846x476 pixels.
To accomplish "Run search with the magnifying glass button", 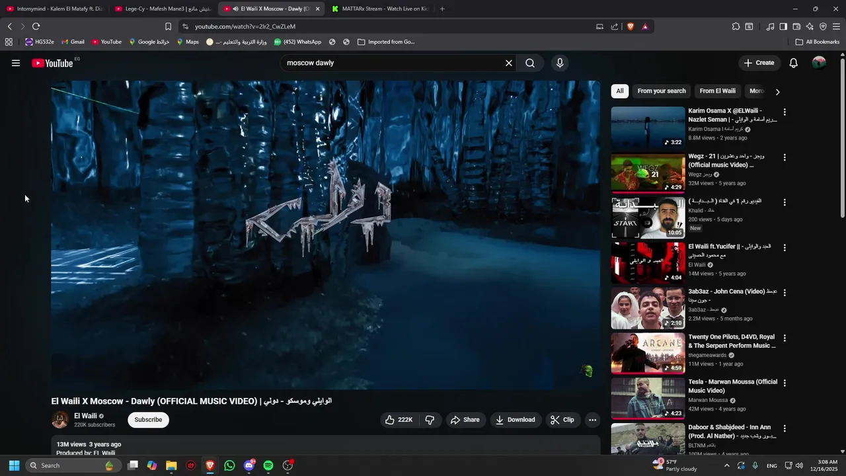I will [x=530, y=63].
